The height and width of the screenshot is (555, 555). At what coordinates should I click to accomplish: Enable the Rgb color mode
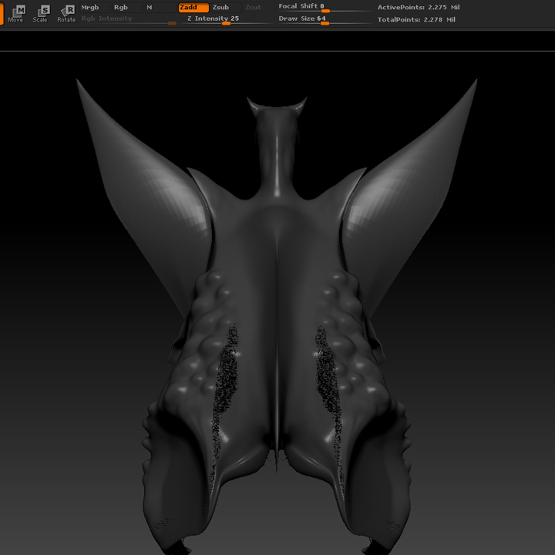pos(127,8)
